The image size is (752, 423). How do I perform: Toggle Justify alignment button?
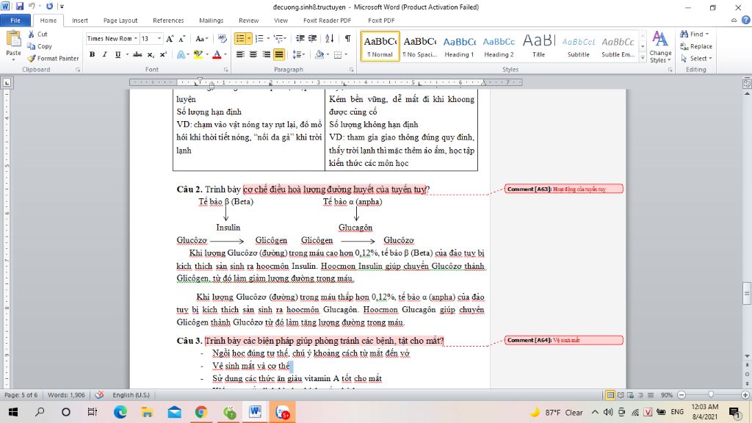coord(278,54)
